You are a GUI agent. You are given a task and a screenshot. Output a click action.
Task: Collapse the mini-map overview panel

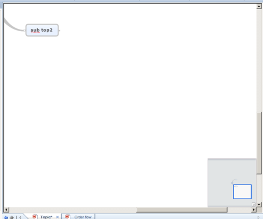coord(253,205)
